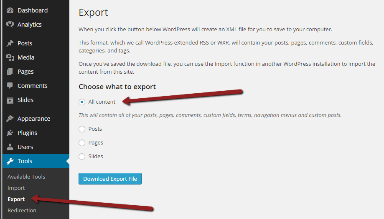Viewport: 384px width, 219px height.
Task: Open the Export submenu link
Action: [x=16, y=199]
